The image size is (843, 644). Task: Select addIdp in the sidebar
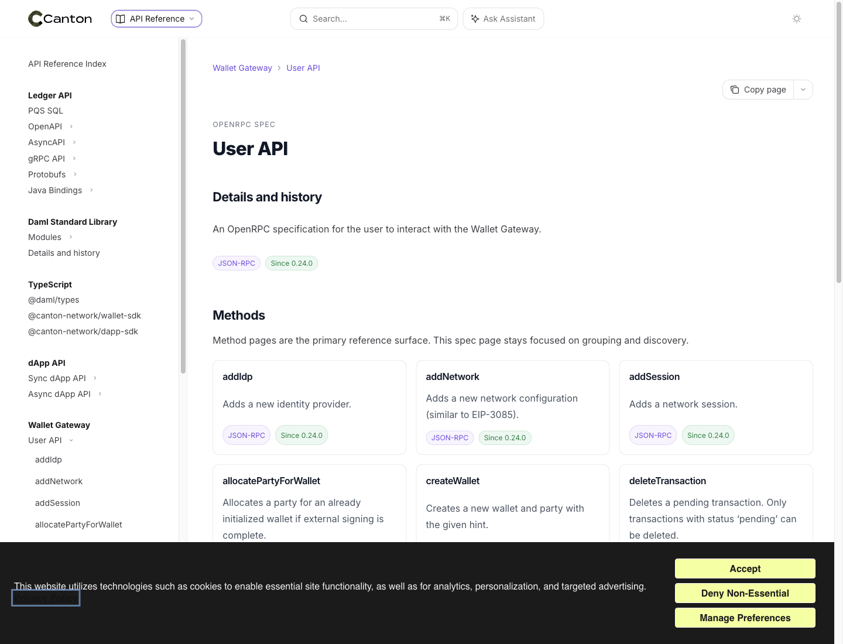tap(49, 460)
